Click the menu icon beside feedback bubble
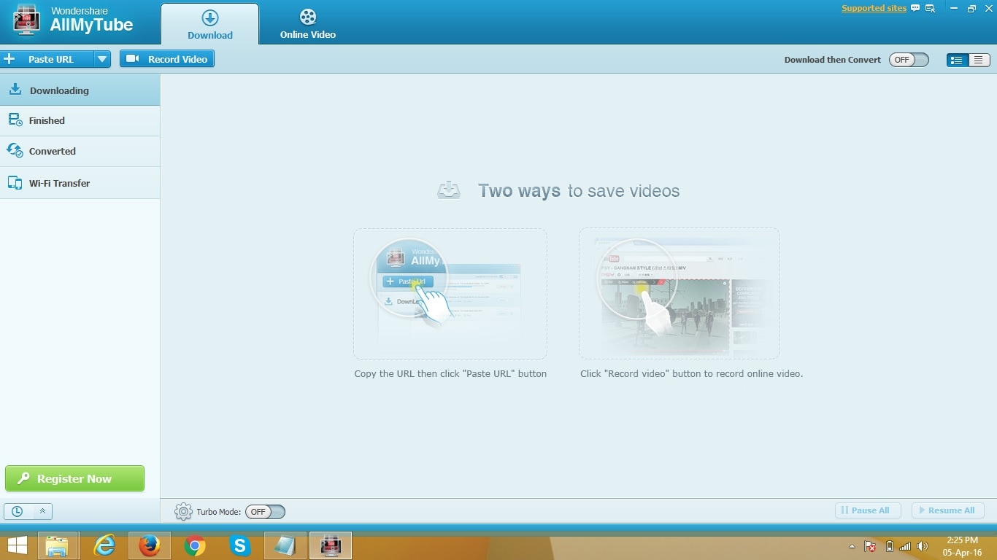Viewport: 997px width, 560px height. click(930, 9)
